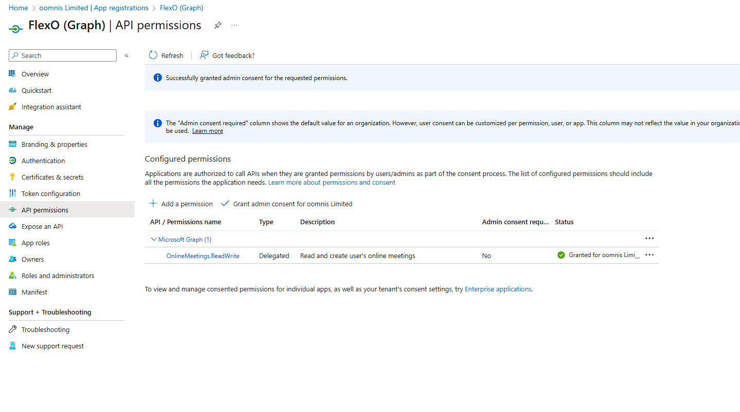Click the Owners people icon
Image resolution: width=740 pixels, height=412 pixels.
click(x=13, y=259)
